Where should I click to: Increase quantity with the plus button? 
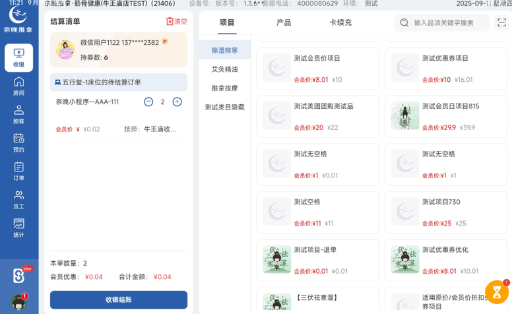(177, 102)
